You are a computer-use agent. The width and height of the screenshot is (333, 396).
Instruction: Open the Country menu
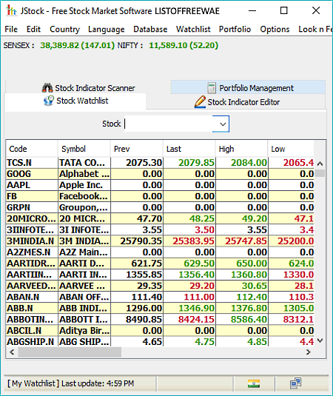point(64,30)
